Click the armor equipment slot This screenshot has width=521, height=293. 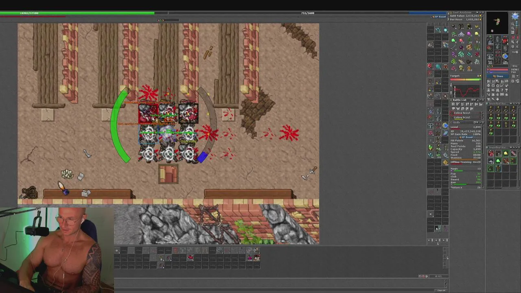point(498,46)
